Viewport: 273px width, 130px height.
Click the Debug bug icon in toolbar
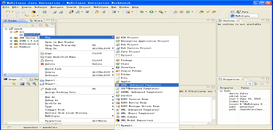pyautogui.click(x=142, y=12)
